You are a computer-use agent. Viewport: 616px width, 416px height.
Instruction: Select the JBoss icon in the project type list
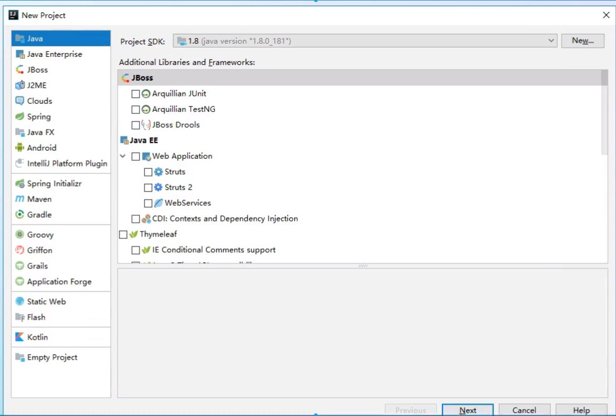coord(19,70)
